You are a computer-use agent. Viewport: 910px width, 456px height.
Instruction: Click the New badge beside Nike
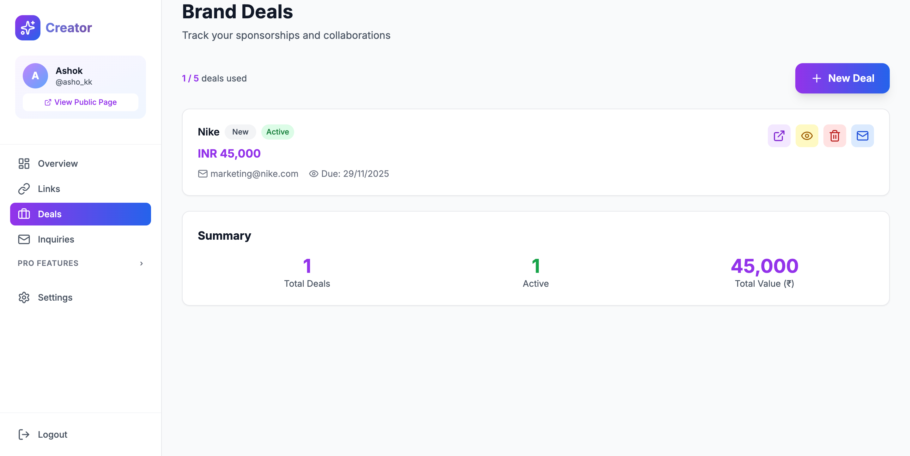coord(240,132)
